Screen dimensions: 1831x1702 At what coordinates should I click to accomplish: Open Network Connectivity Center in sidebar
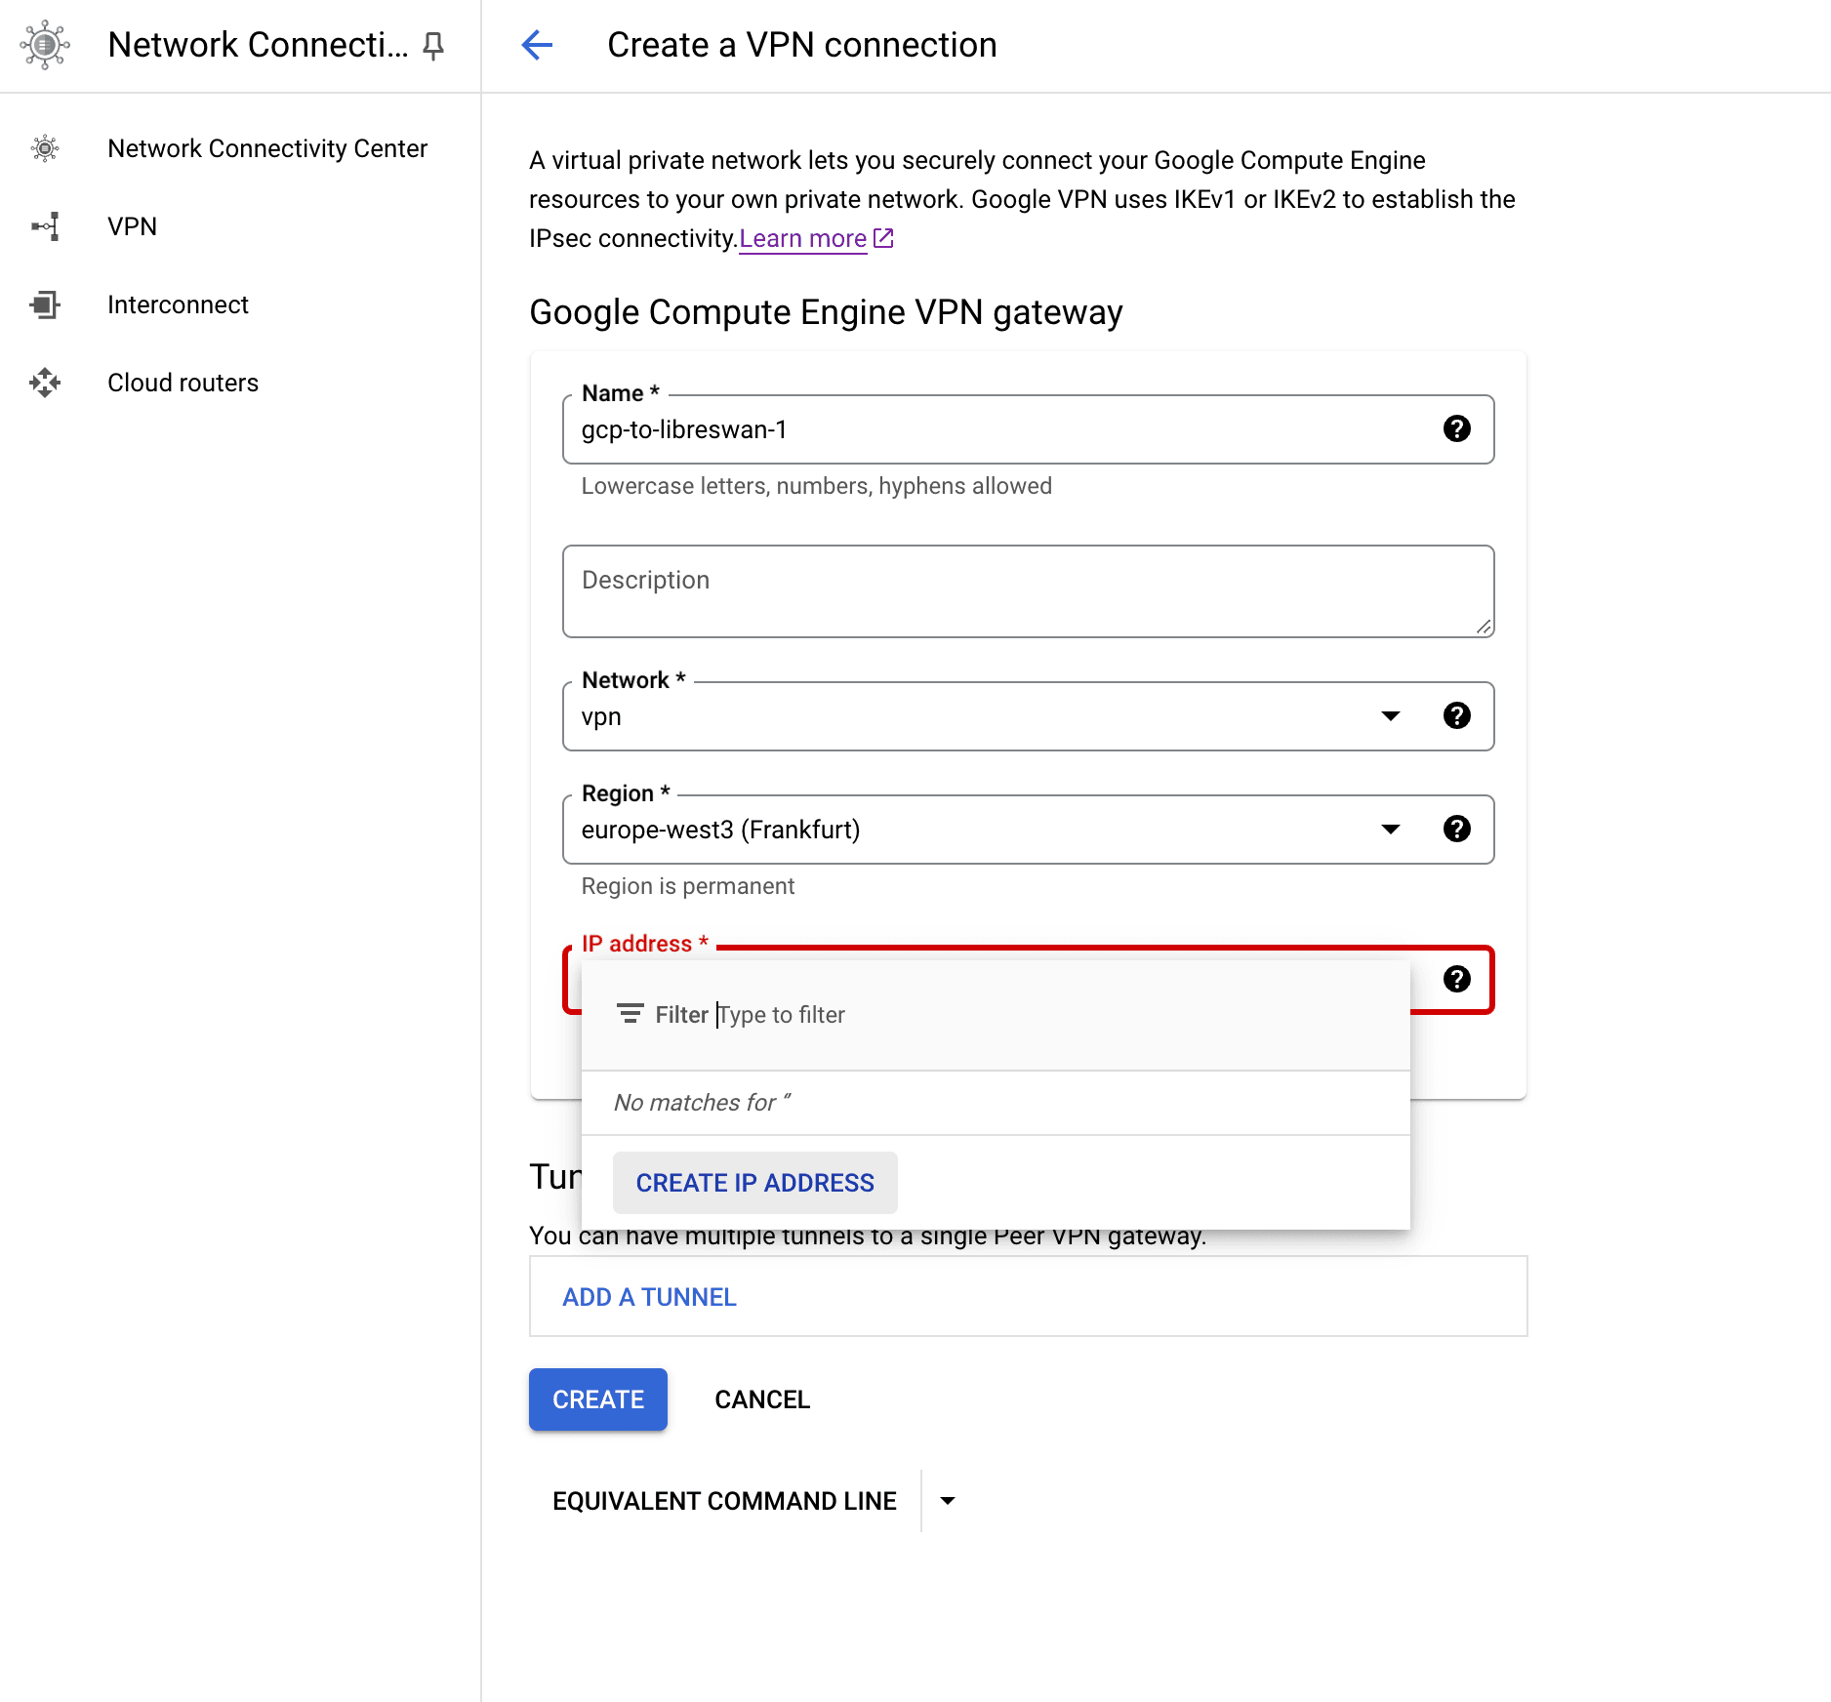click(266, 148)
